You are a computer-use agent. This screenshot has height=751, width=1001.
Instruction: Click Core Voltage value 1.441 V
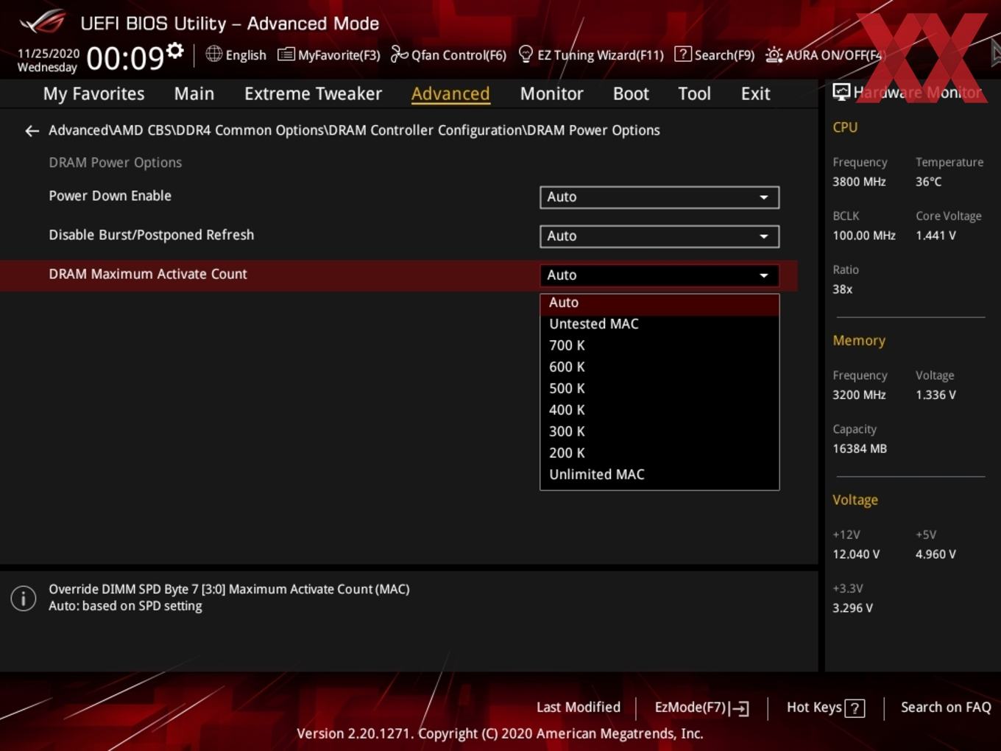(x=935, y=236)
